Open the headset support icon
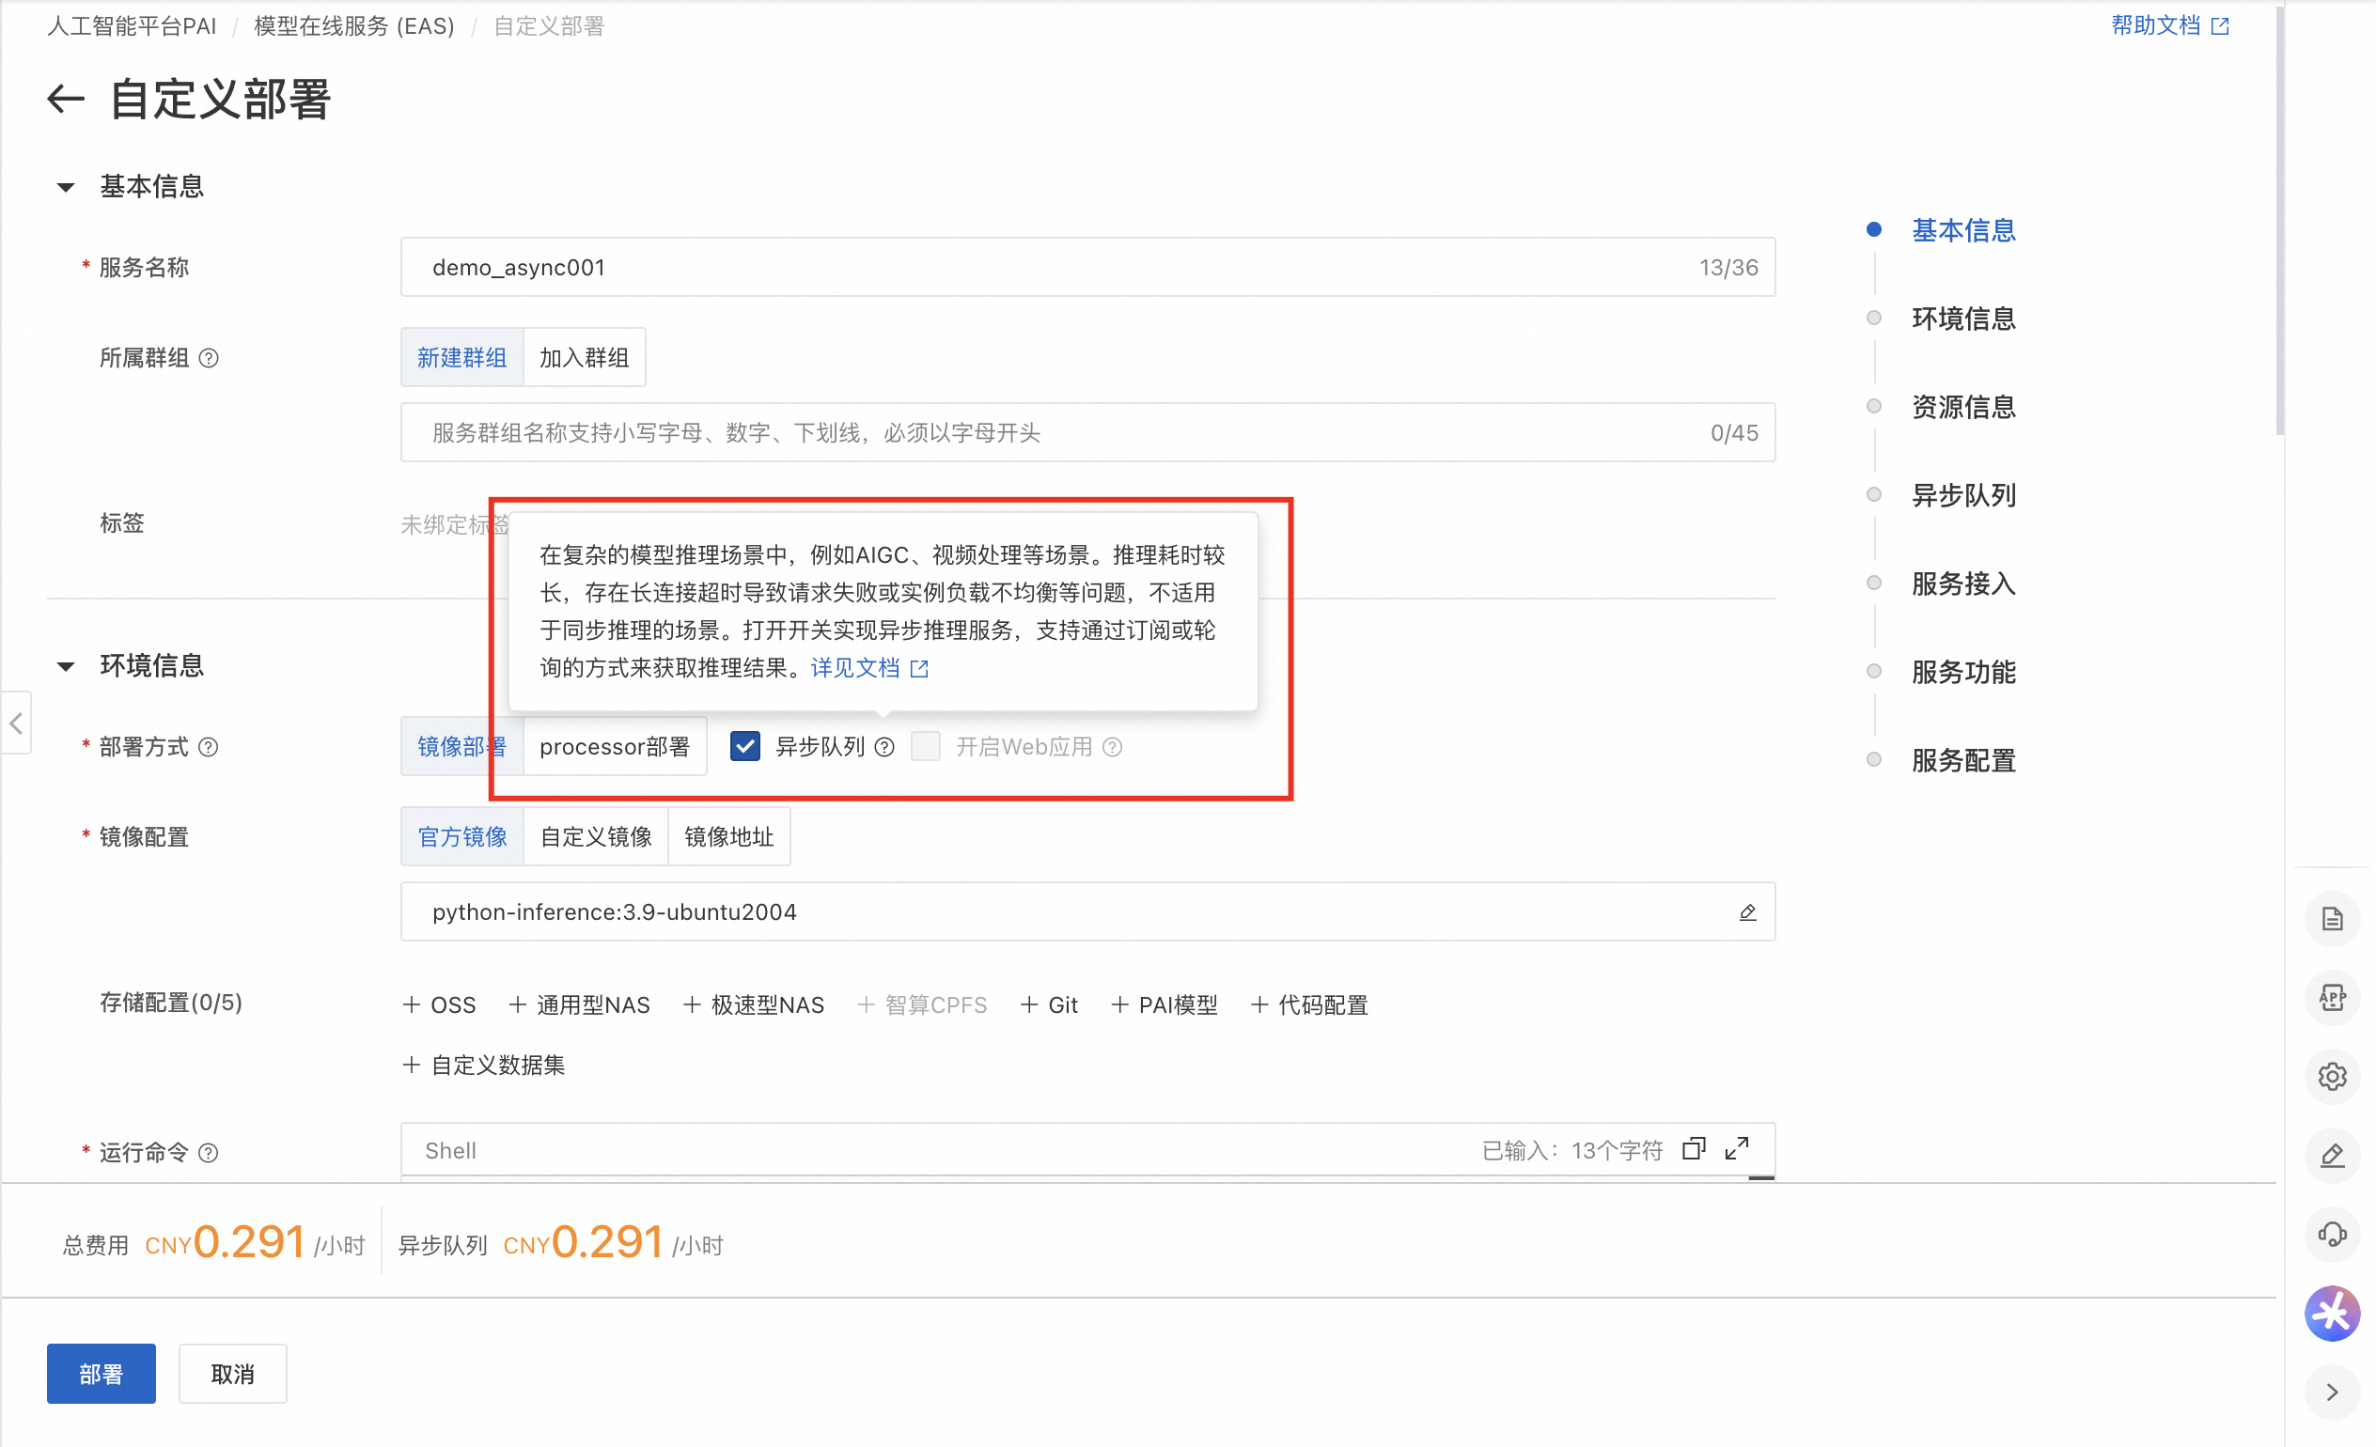Screen dimensions: 2376x1447 coord(2332,1235)
